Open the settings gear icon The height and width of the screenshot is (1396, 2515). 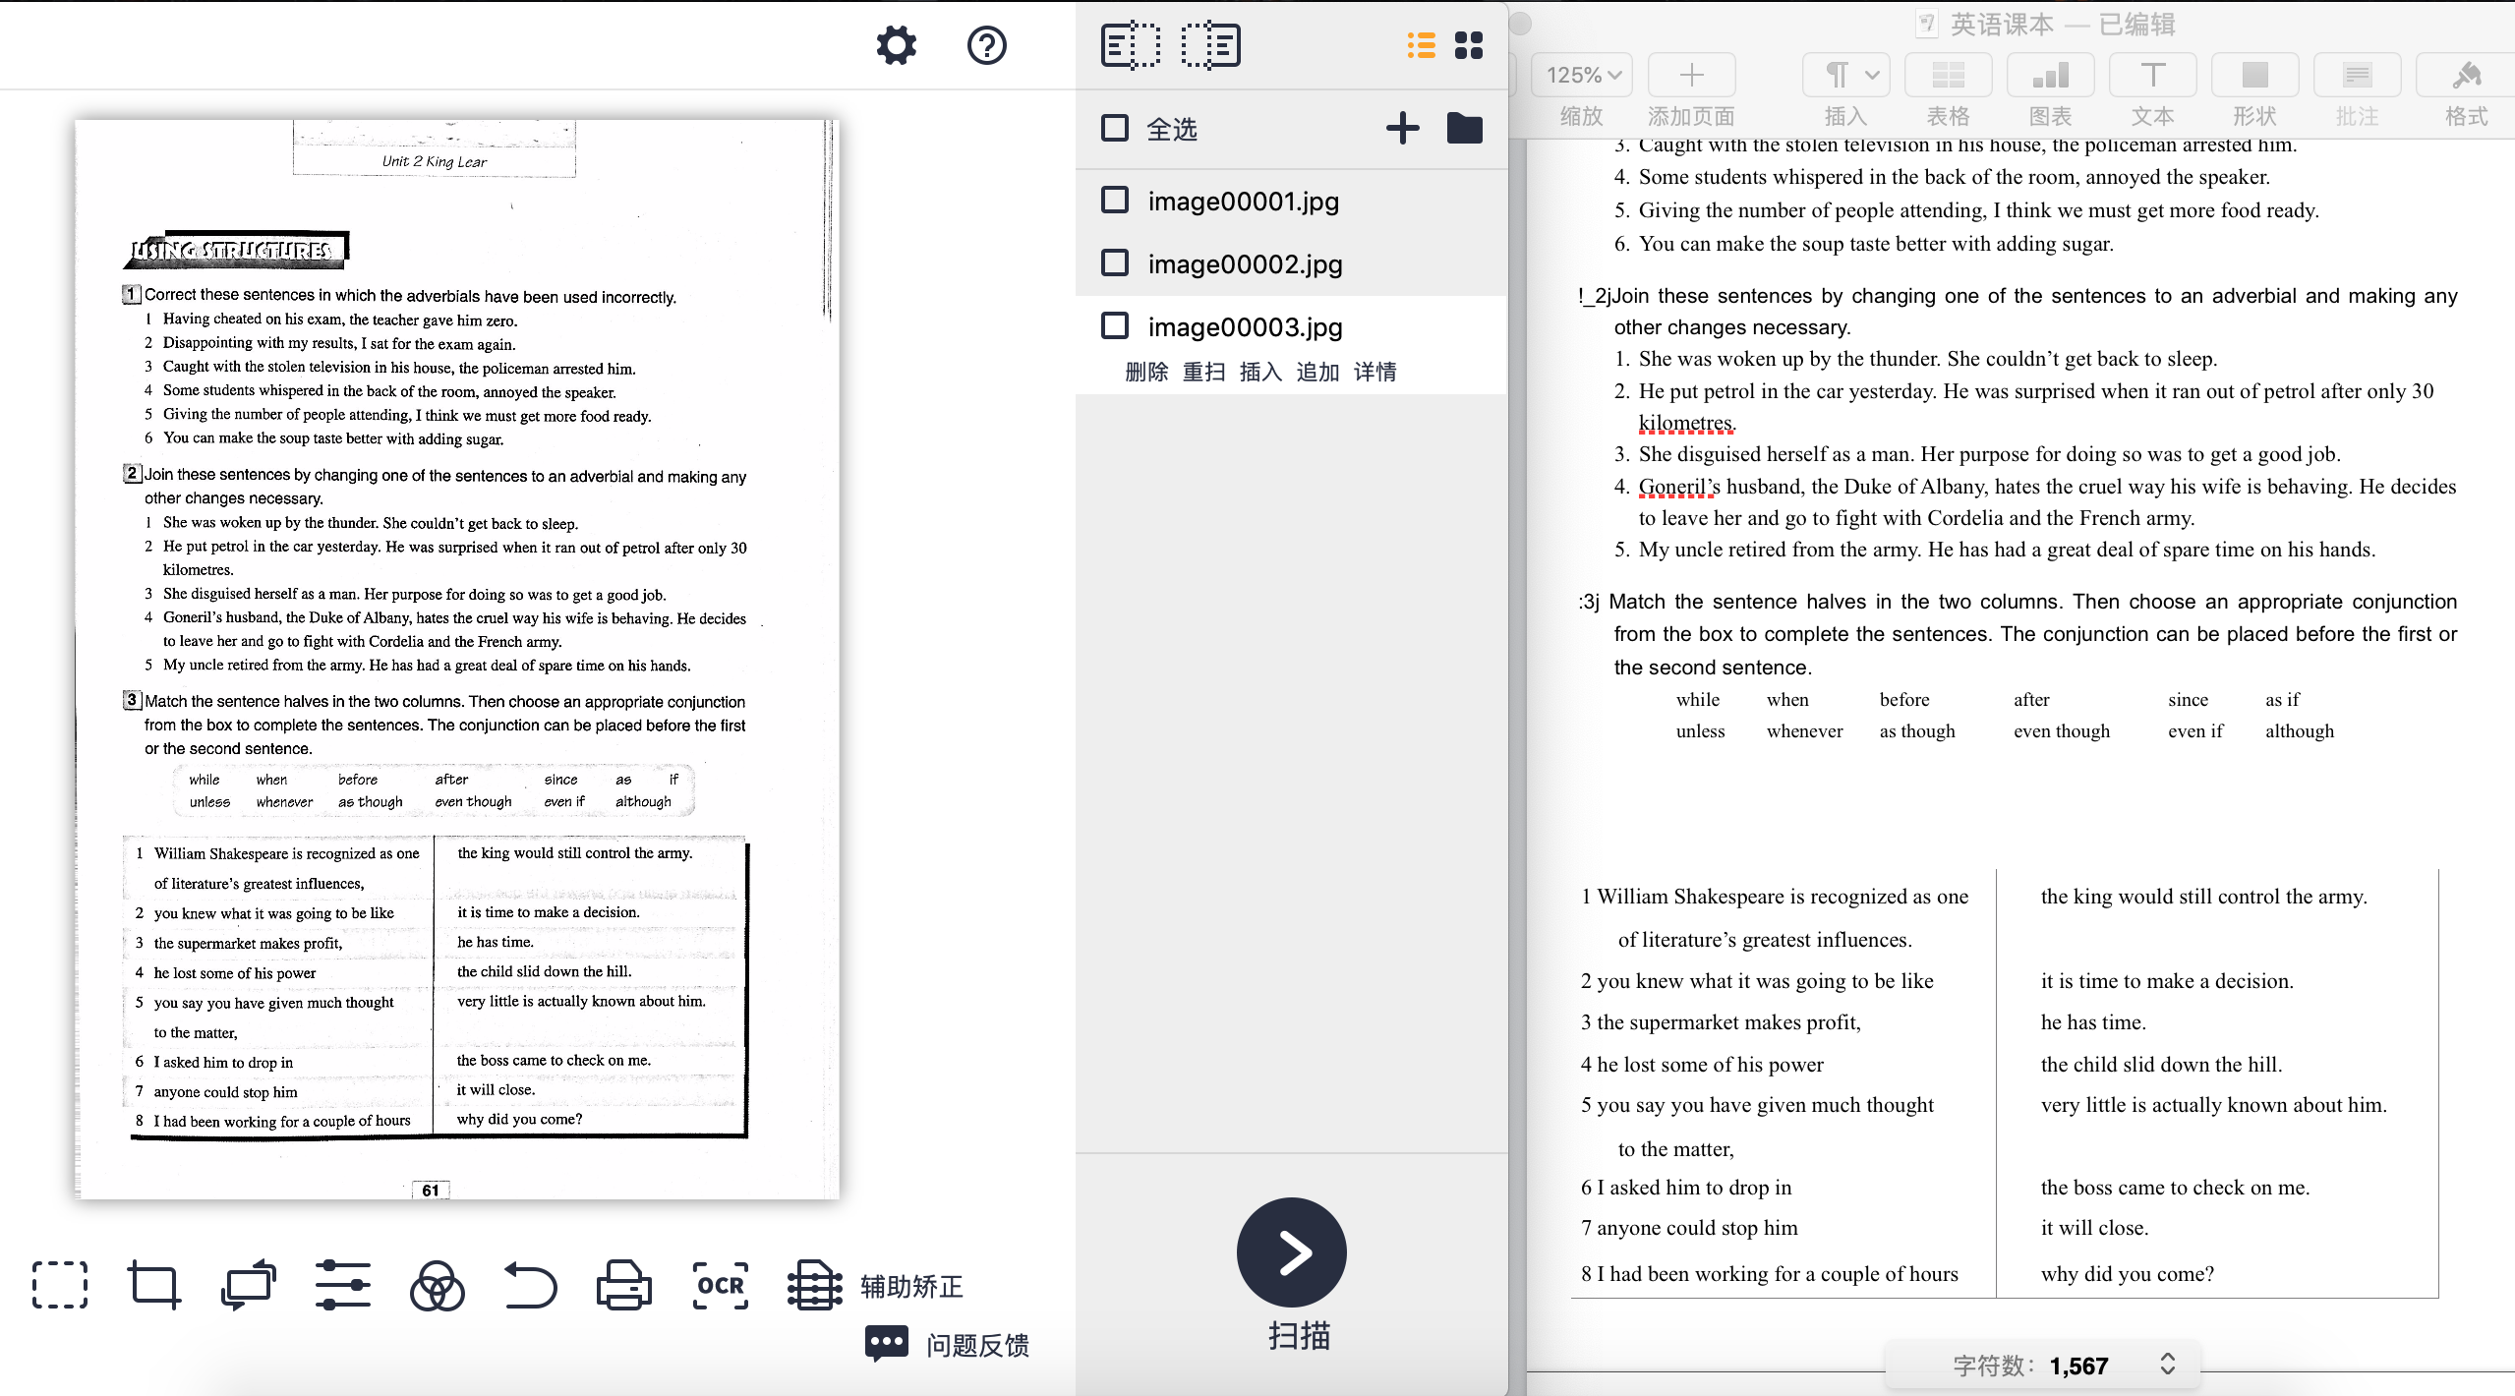[x=896, y=46]
